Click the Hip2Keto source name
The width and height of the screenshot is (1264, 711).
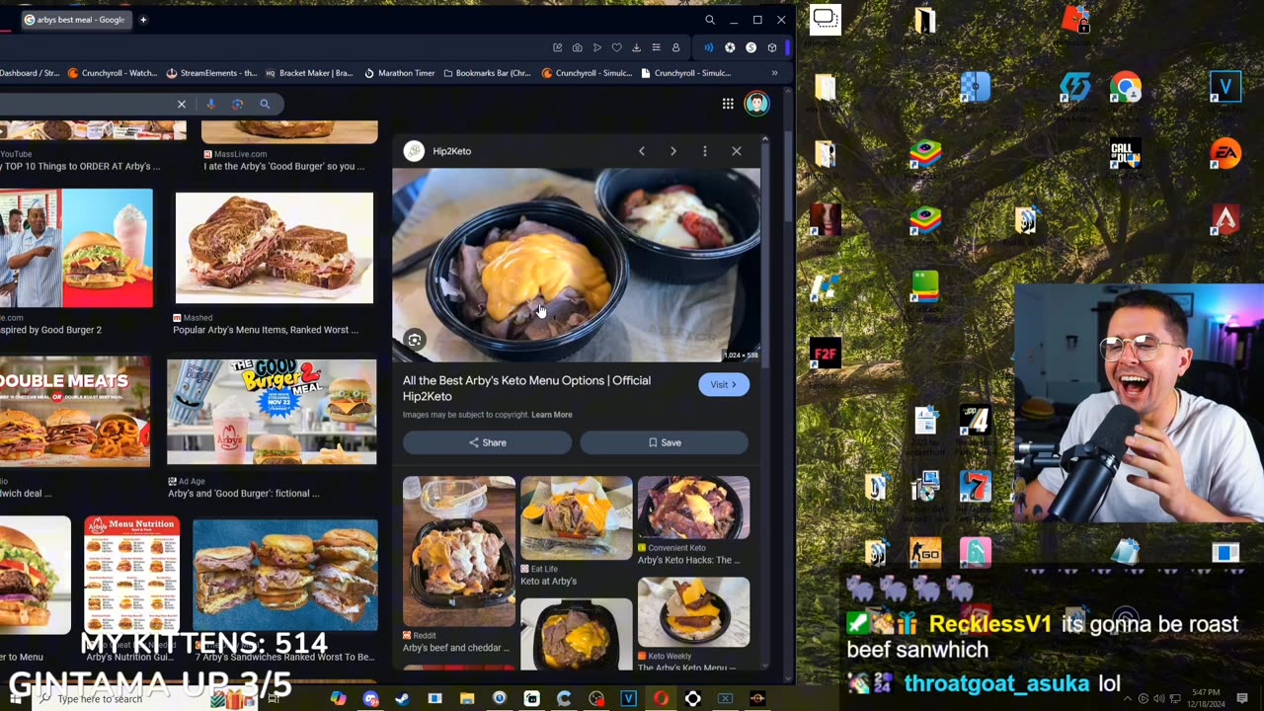pyautogui.click(x=451, y=151)
